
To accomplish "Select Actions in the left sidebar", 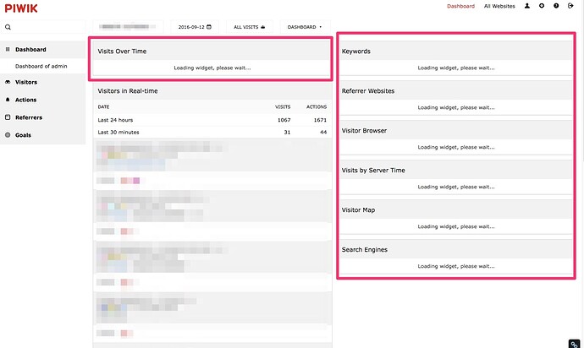I will point(25,100).
